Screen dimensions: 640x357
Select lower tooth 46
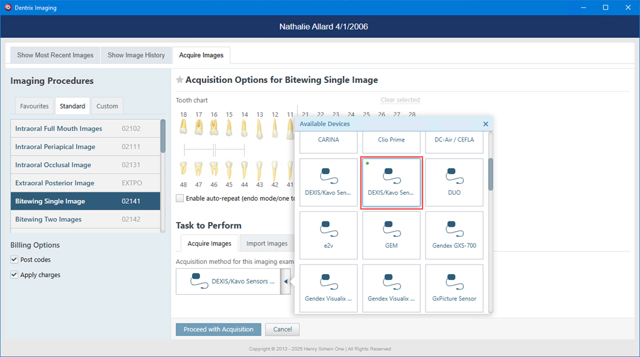[214, 169]
